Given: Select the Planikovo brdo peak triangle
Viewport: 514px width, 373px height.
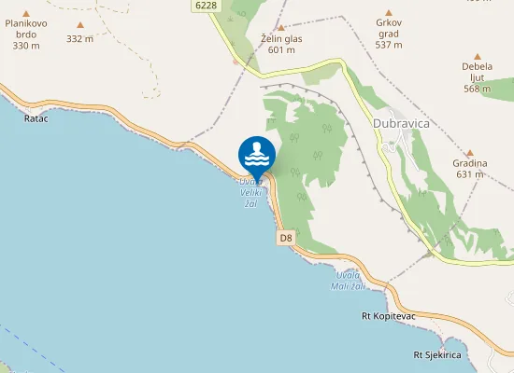Looking at the screenshot, I should click(26, 14).
